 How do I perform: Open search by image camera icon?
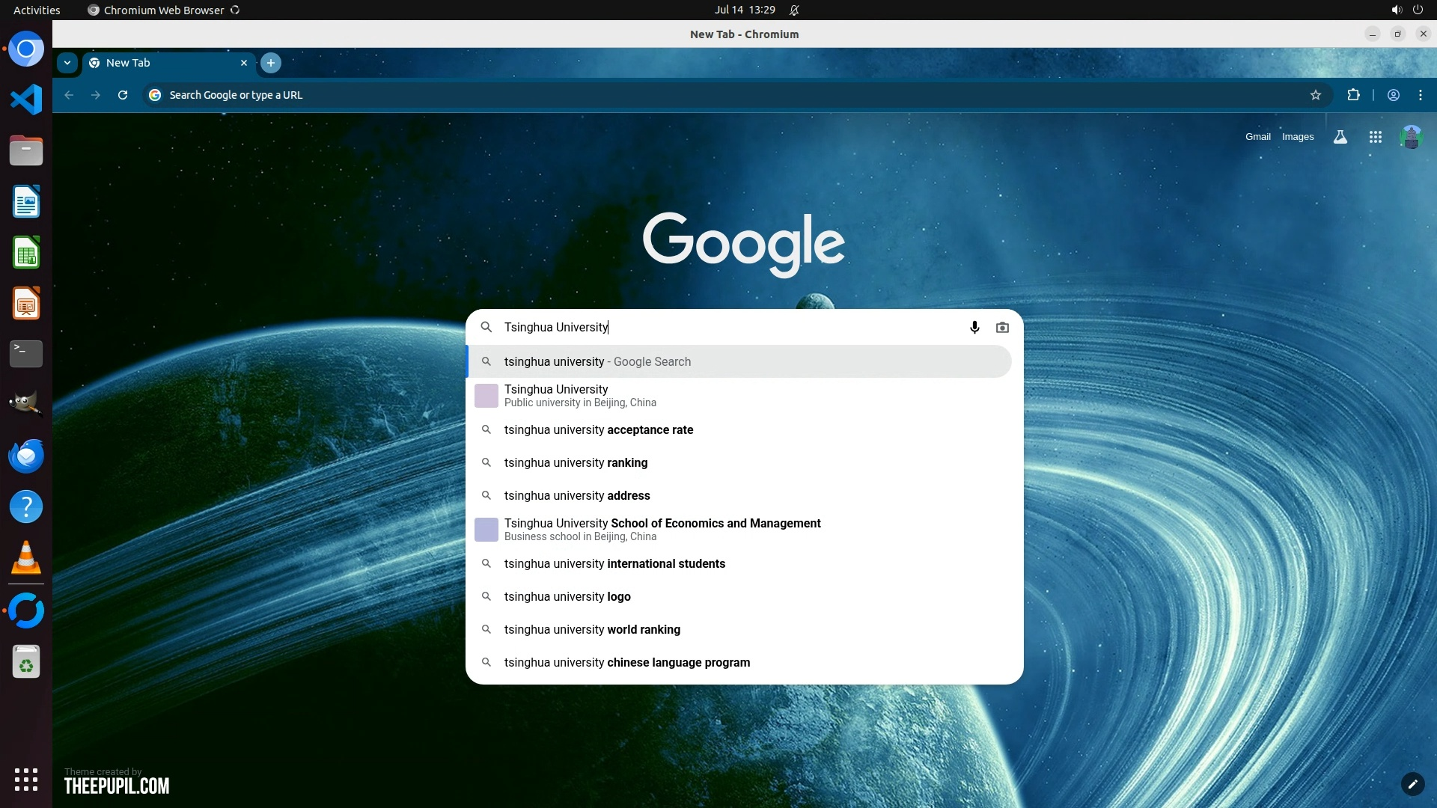1002,327
